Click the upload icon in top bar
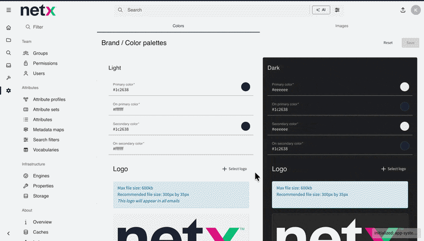Viewport: 424px width, 241px height. pyautogui.click(x=403, y=10)
